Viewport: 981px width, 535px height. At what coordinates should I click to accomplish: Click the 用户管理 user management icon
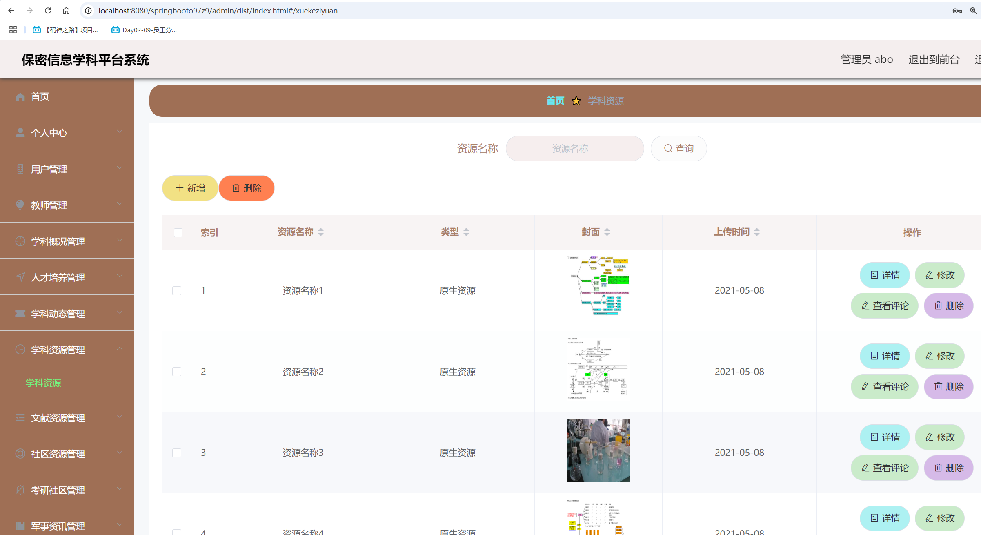pyautogui.click(x=20, y=168)
